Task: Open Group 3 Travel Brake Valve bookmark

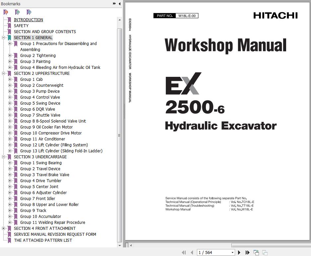Action: tap(45, 175)
